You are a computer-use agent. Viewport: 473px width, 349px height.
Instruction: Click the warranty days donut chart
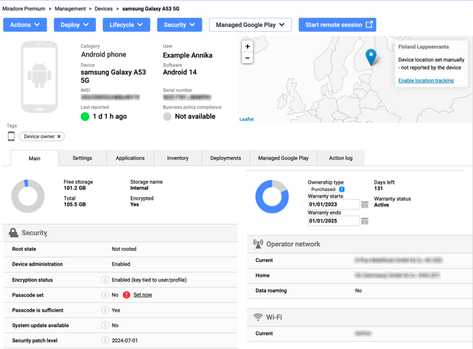pos(272,197)
